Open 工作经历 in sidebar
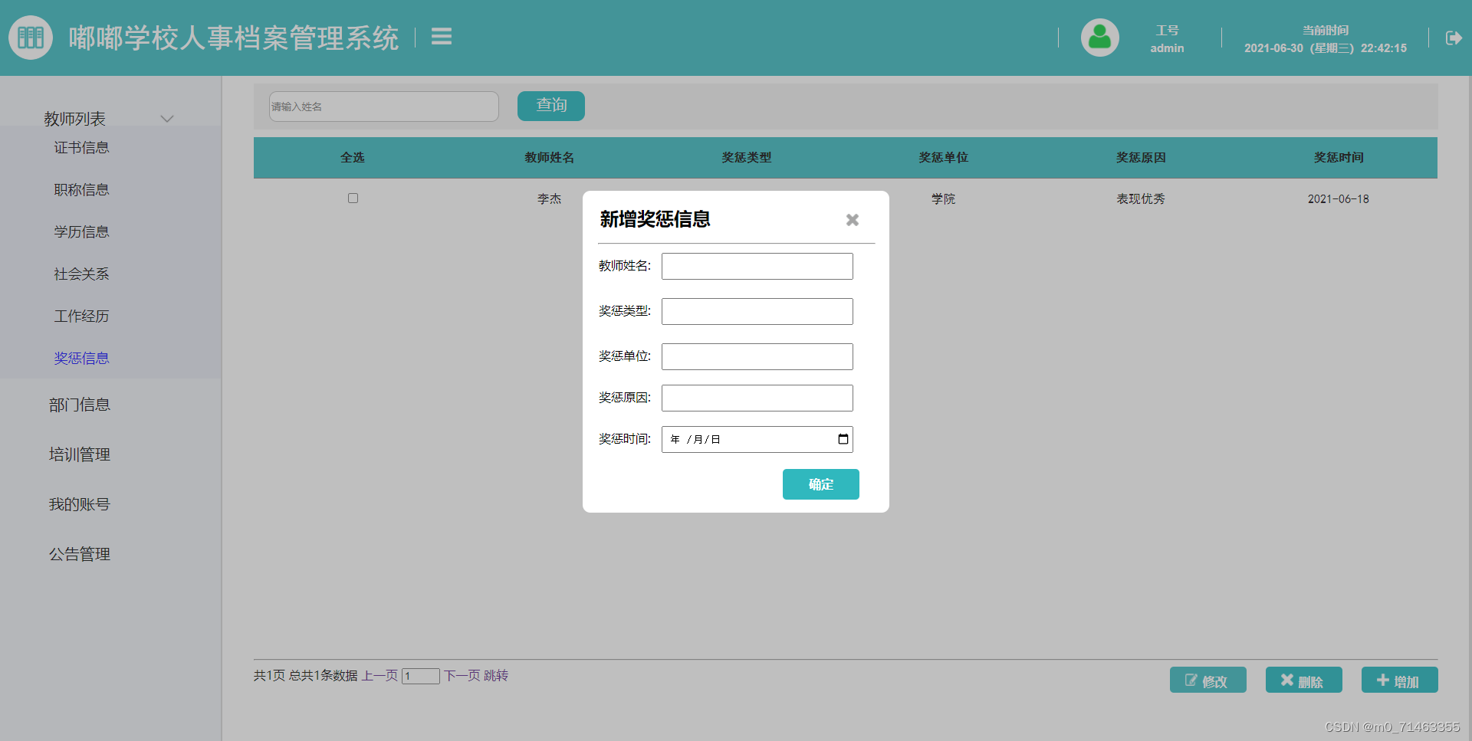 click(x=81, y=316)
